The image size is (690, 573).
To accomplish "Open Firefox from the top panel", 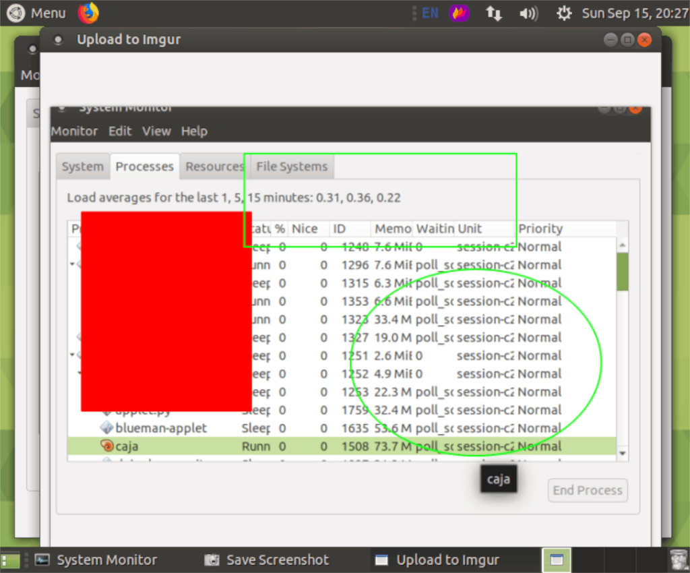I will point(88,12).
